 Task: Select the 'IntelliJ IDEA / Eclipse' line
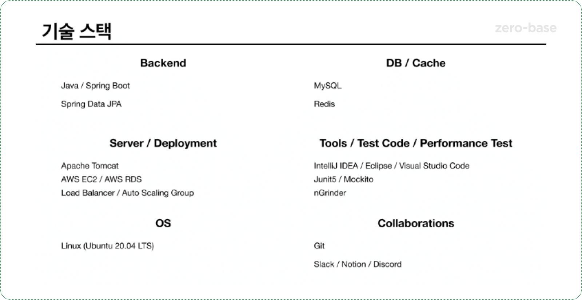click(391, 166)
